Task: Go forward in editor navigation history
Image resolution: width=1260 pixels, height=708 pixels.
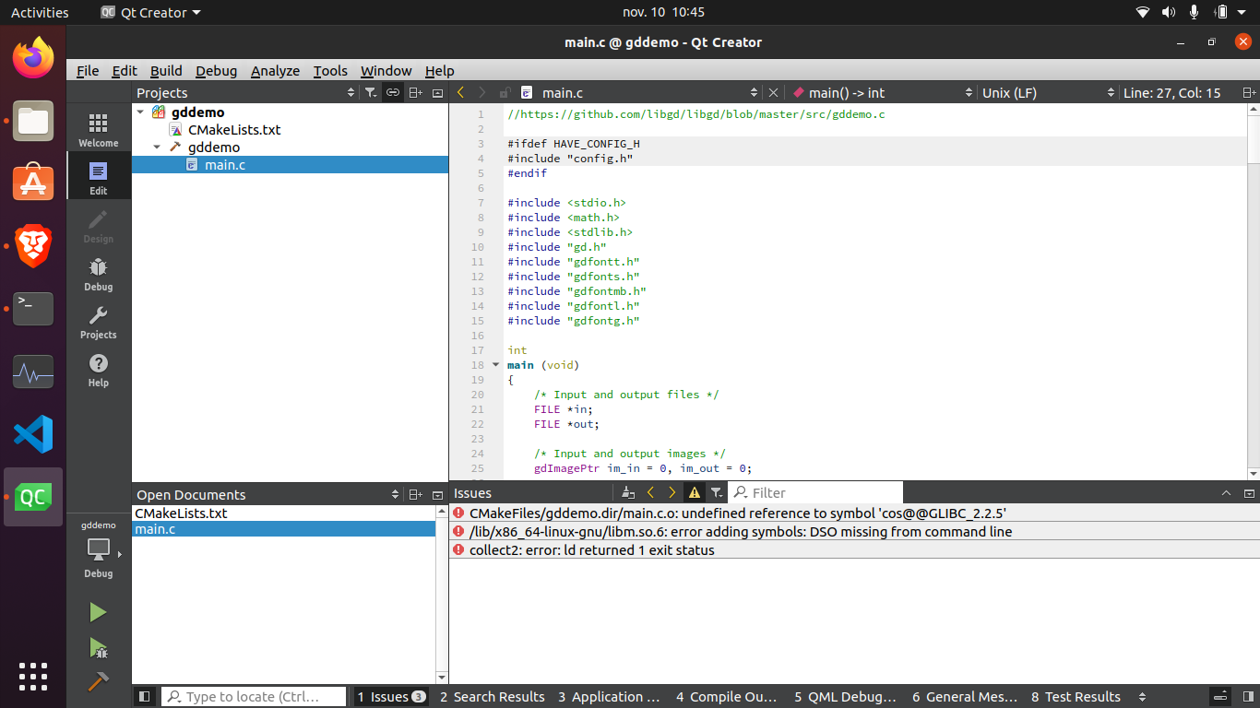Action: pyautogui.click(x=482, y=92)
